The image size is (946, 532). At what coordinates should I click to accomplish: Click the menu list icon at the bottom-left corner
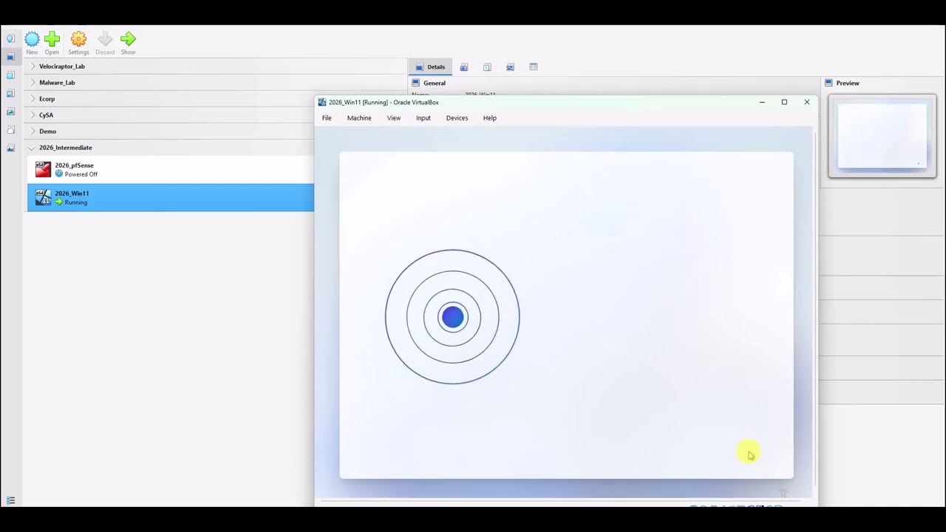click(10, 501)
